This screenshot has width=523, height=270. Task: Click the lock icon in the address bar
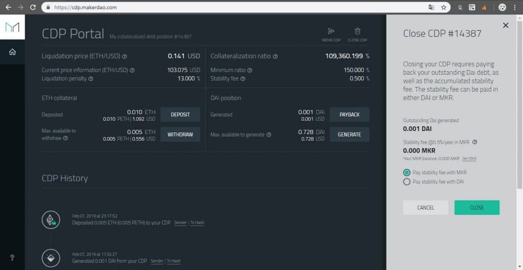(x=49, y=7)
